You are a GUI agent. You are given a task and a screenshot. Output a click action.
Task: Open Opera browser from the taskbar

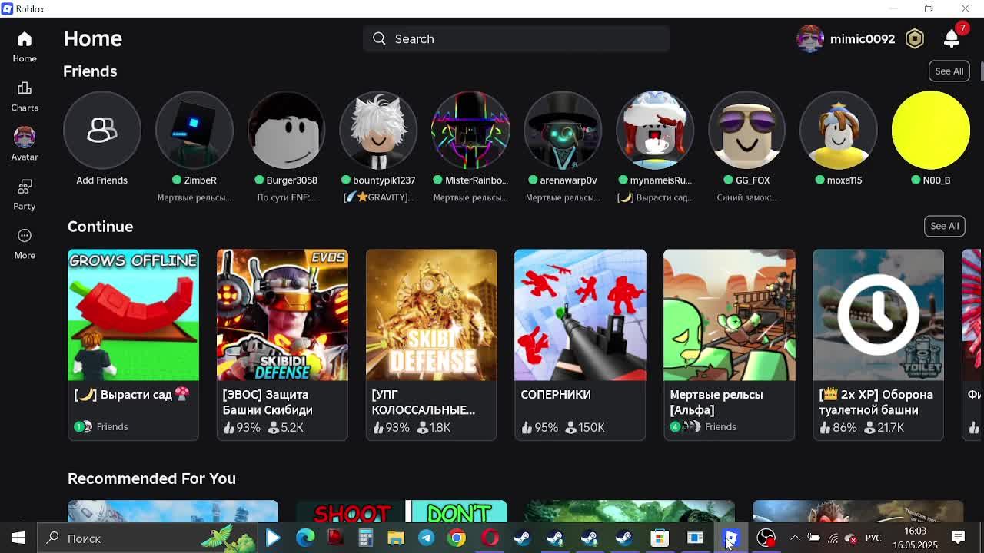(x=490, y=538)
